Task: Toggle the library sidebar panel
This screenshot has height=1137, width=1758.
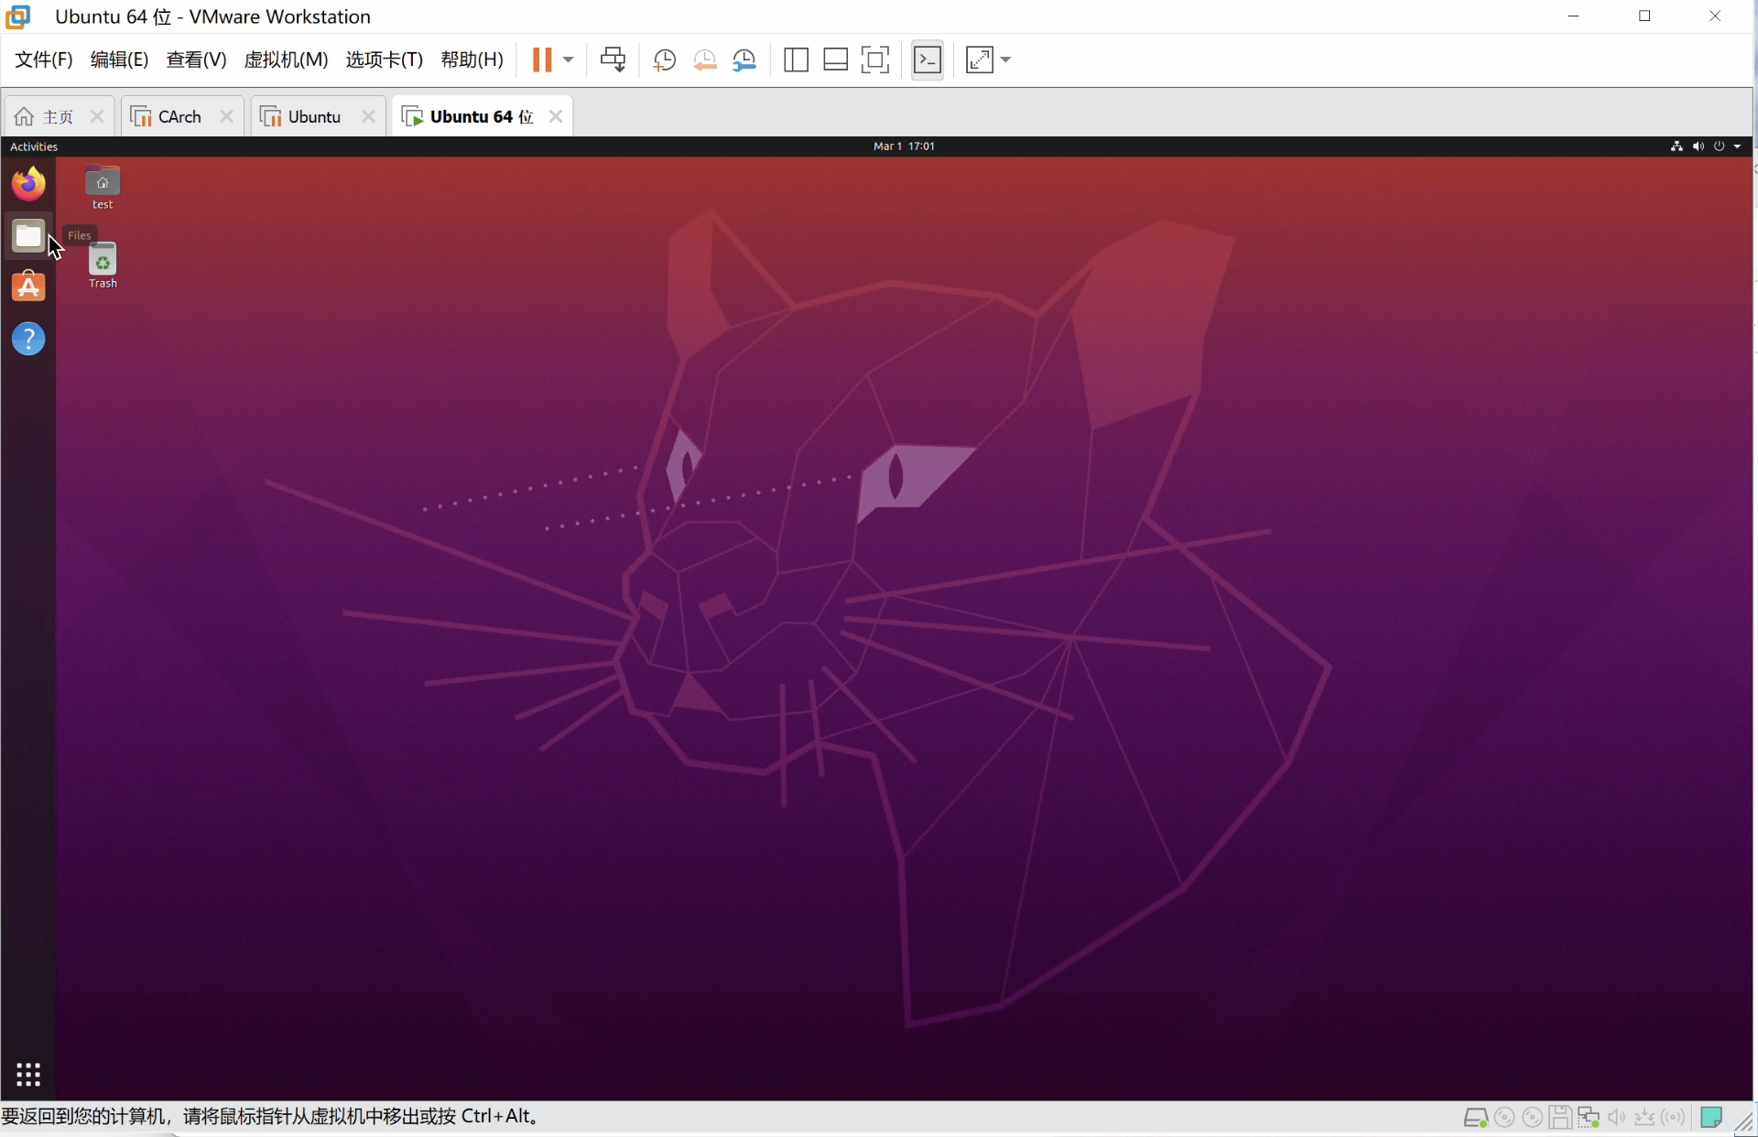Action: [x=796, y=60]
